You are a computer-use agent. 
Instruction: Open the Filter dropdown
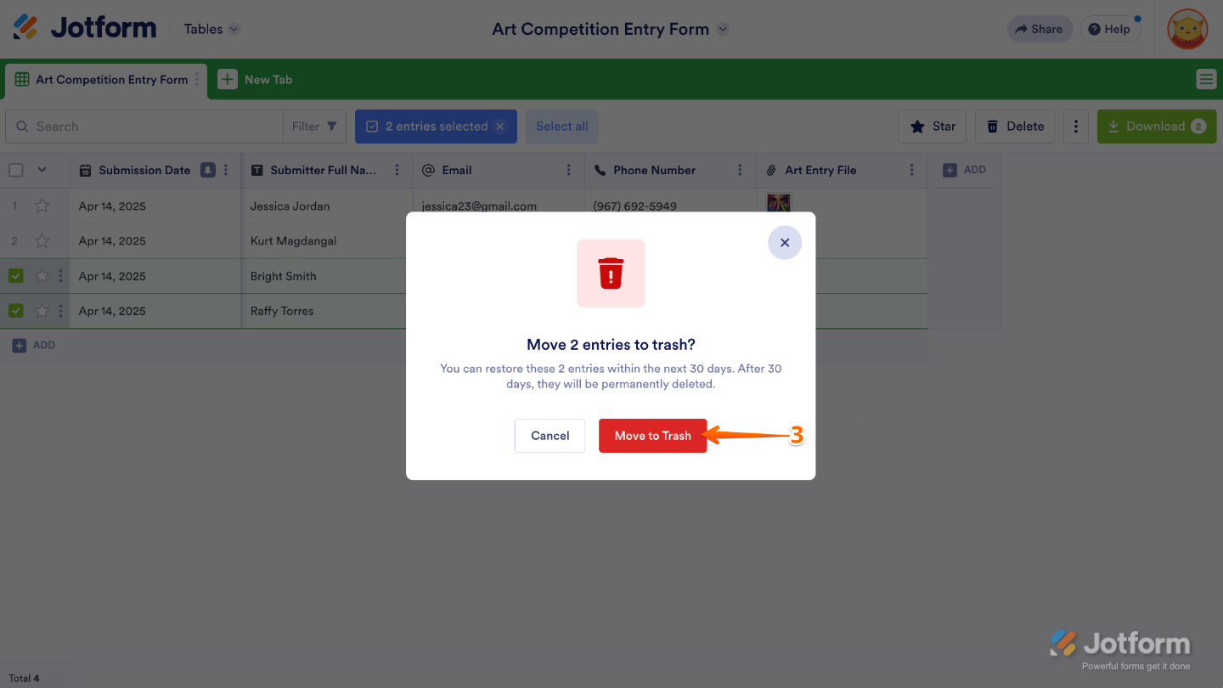click(x=314, y=127)
